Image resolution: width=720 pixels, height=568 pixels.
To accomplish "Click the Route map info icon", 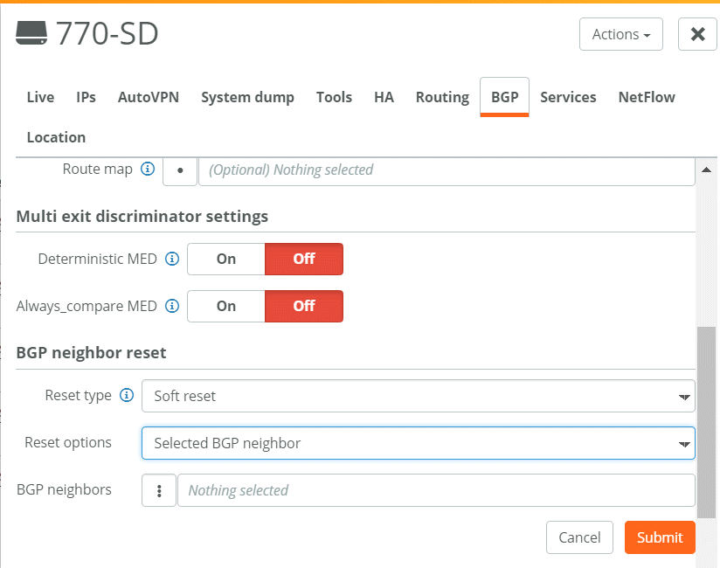I will click(x=148, y=169).
